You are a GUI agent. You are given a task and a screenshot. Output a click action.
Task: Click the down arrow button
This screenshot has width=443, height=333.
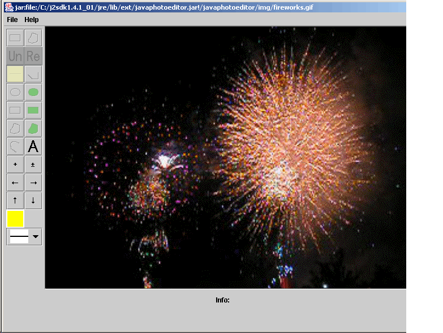33,201
